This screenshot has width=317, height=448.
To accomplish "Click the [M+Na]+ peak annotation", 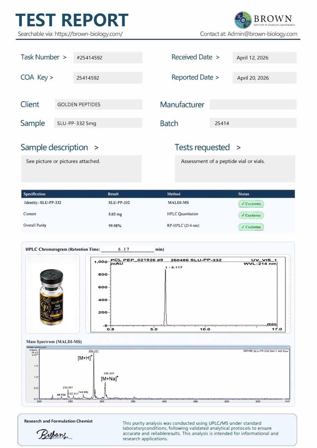I will coord(110,378).
